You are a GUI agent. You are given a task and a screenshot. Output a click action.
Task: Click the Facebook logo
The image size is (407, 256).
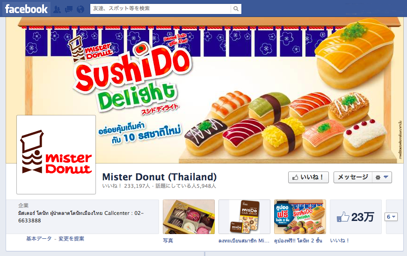(26, 9)
